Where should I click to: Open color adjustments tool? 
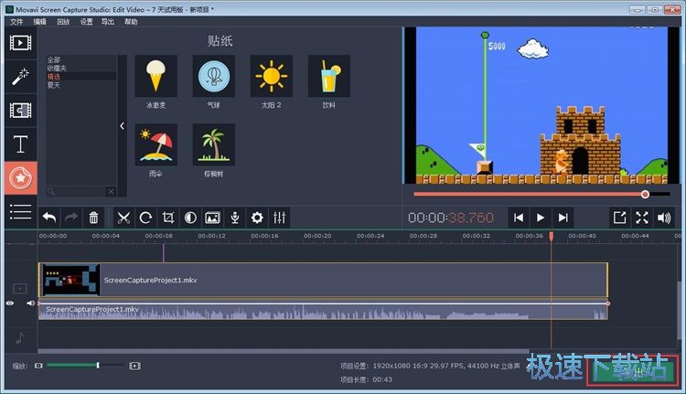click(x=190, y=218)
